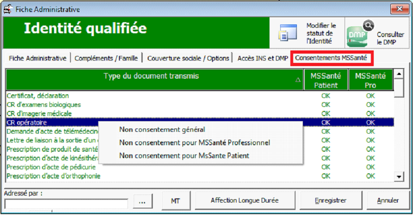Close the Fiche Administrative window
This screenshot has width=414, height=215.
tap(400, 9)
